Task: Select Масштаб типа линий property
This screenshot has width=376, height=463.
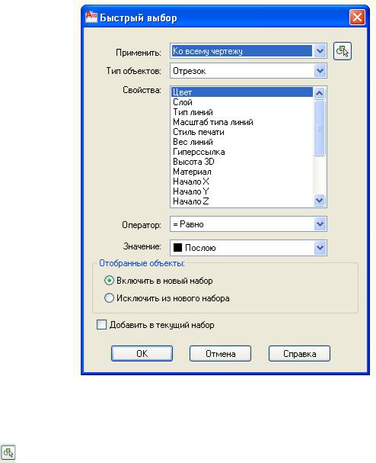Action: point(241,122)
